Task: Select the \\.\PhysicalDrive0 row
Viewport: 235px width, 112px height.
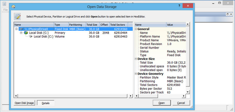Action: (x=73, y=29)
